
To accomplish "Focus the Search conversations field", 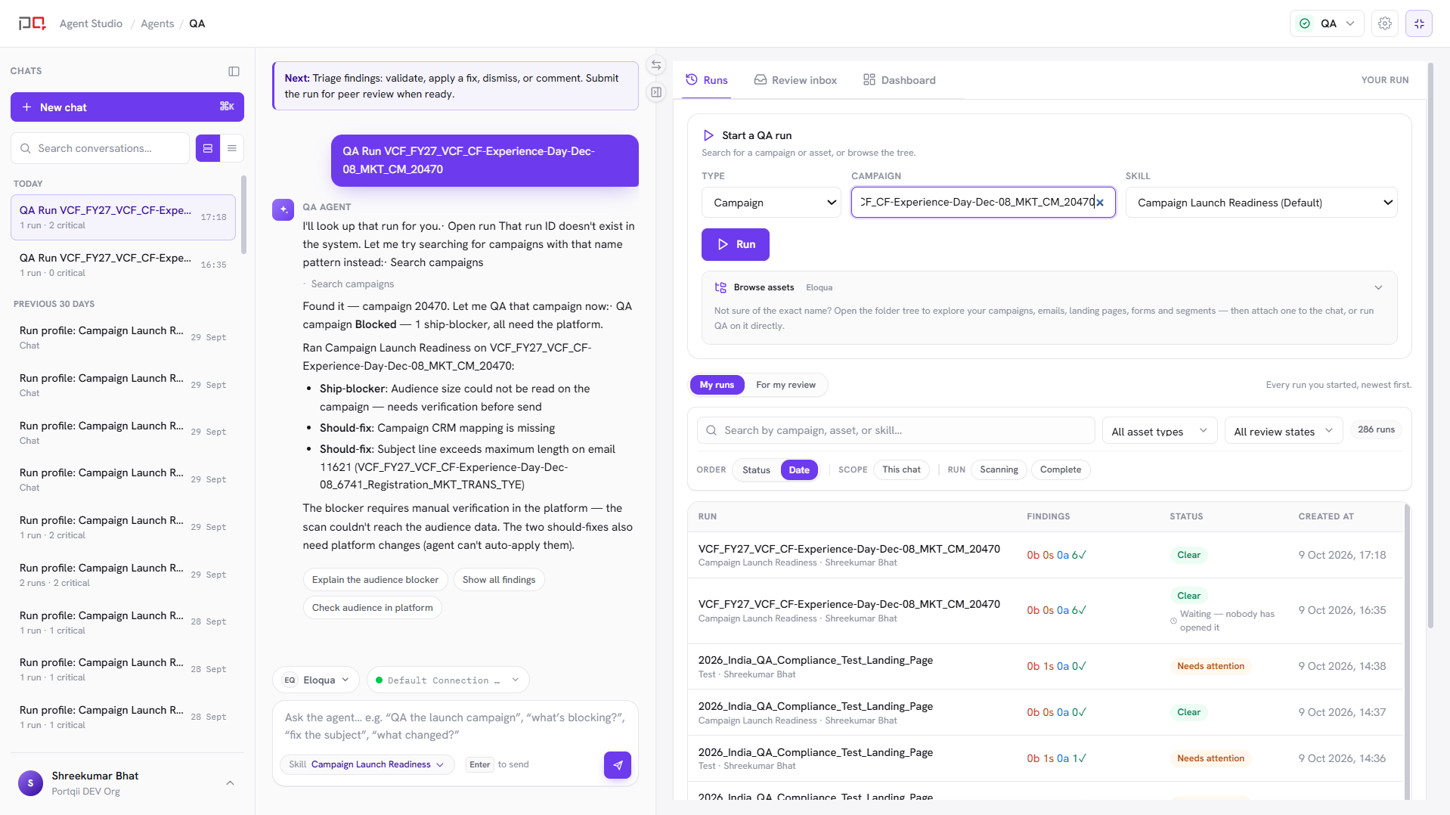I will tap(100, 148).
